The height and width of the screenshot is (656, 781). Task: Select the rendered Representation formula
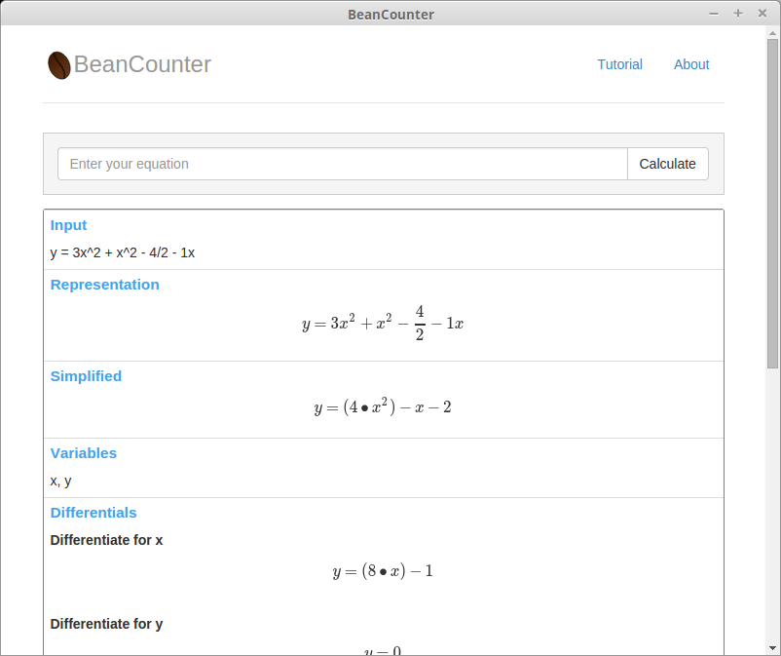click(x=382, y=323)
